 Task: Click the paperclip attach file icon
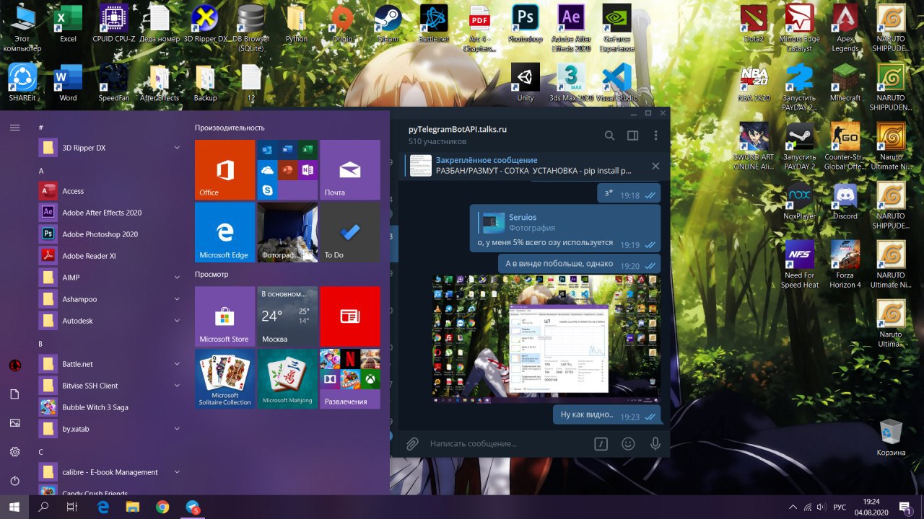click(412, 444)
